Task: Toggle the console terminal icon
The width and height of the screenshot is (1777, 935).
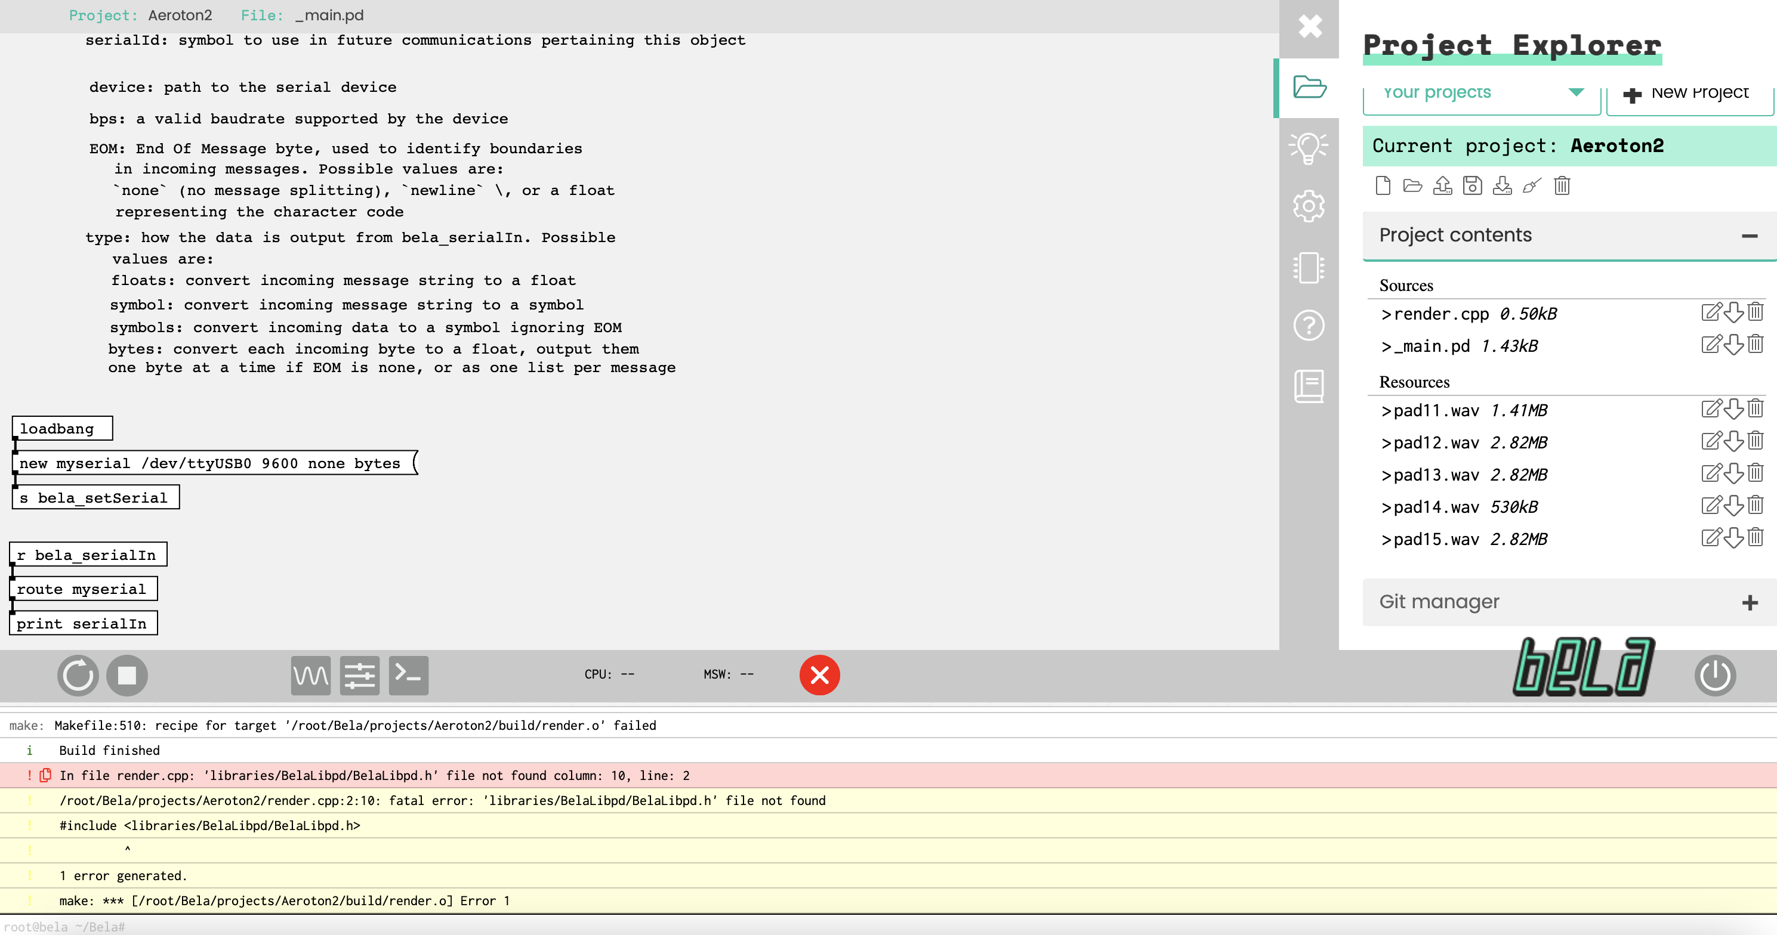Action: [x=408, y=675]
